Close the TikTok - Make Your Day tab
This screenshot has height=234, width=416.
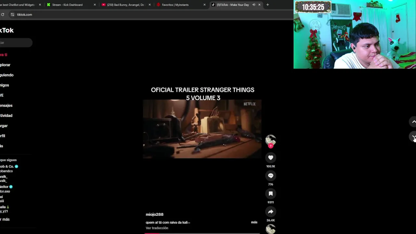tap(259, 5)
